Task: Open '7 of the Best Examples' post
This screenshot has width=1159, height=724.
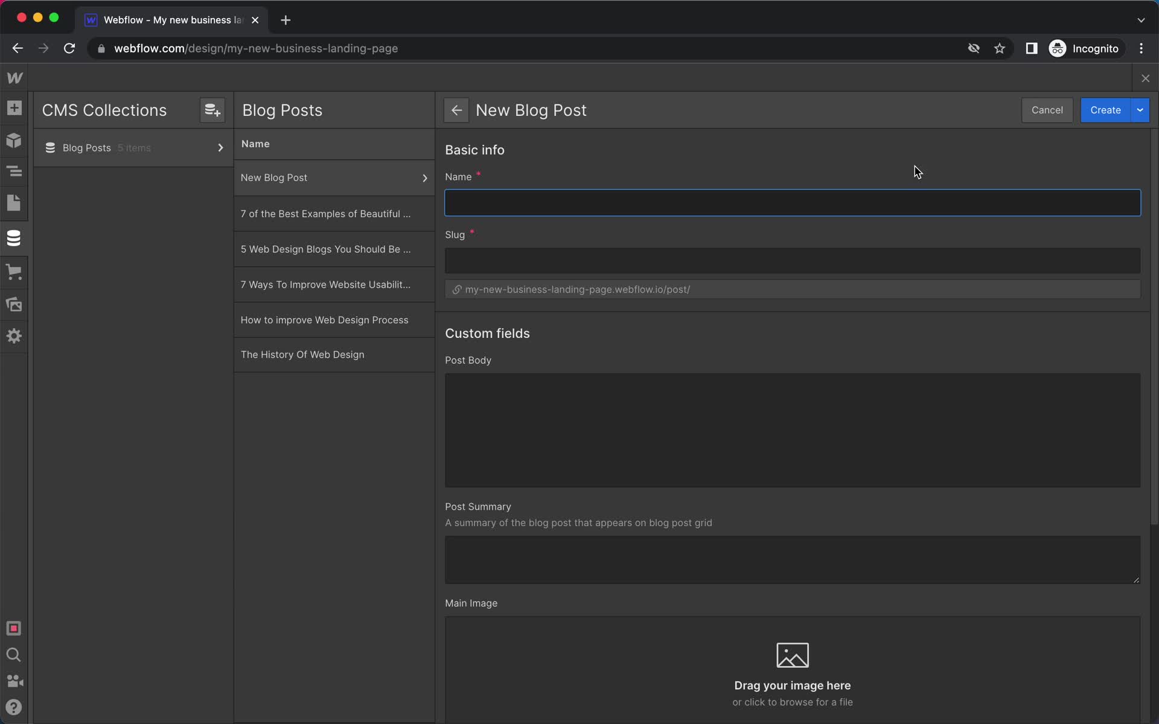Action: coord(334,214)
